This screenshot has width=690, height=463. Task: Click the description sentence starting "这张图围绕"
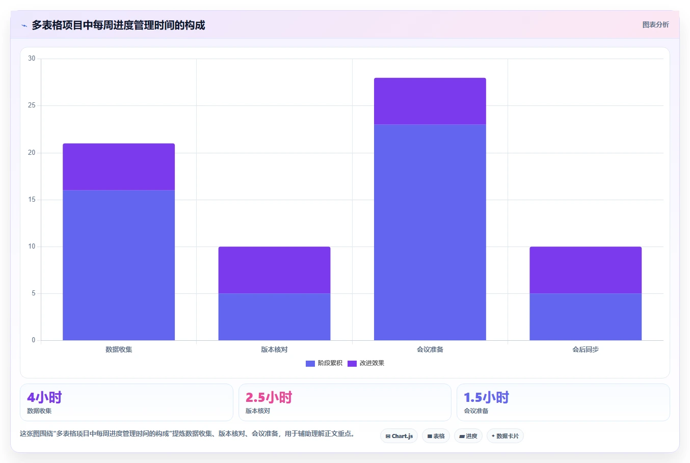coord(187,434)
